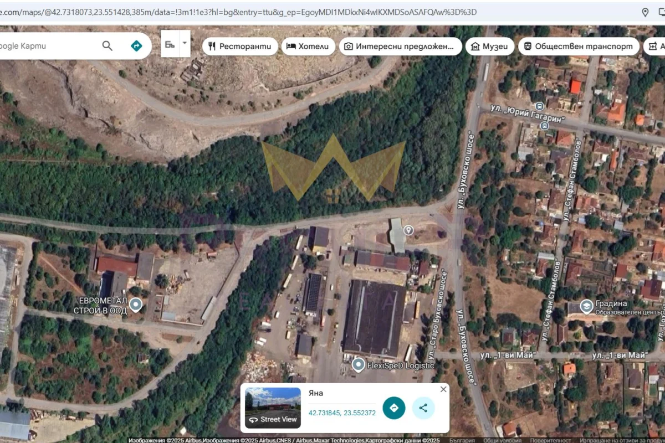665x443 pixels.
Task: Click the location icon in address bar
Action: click(x=645, y=12)
